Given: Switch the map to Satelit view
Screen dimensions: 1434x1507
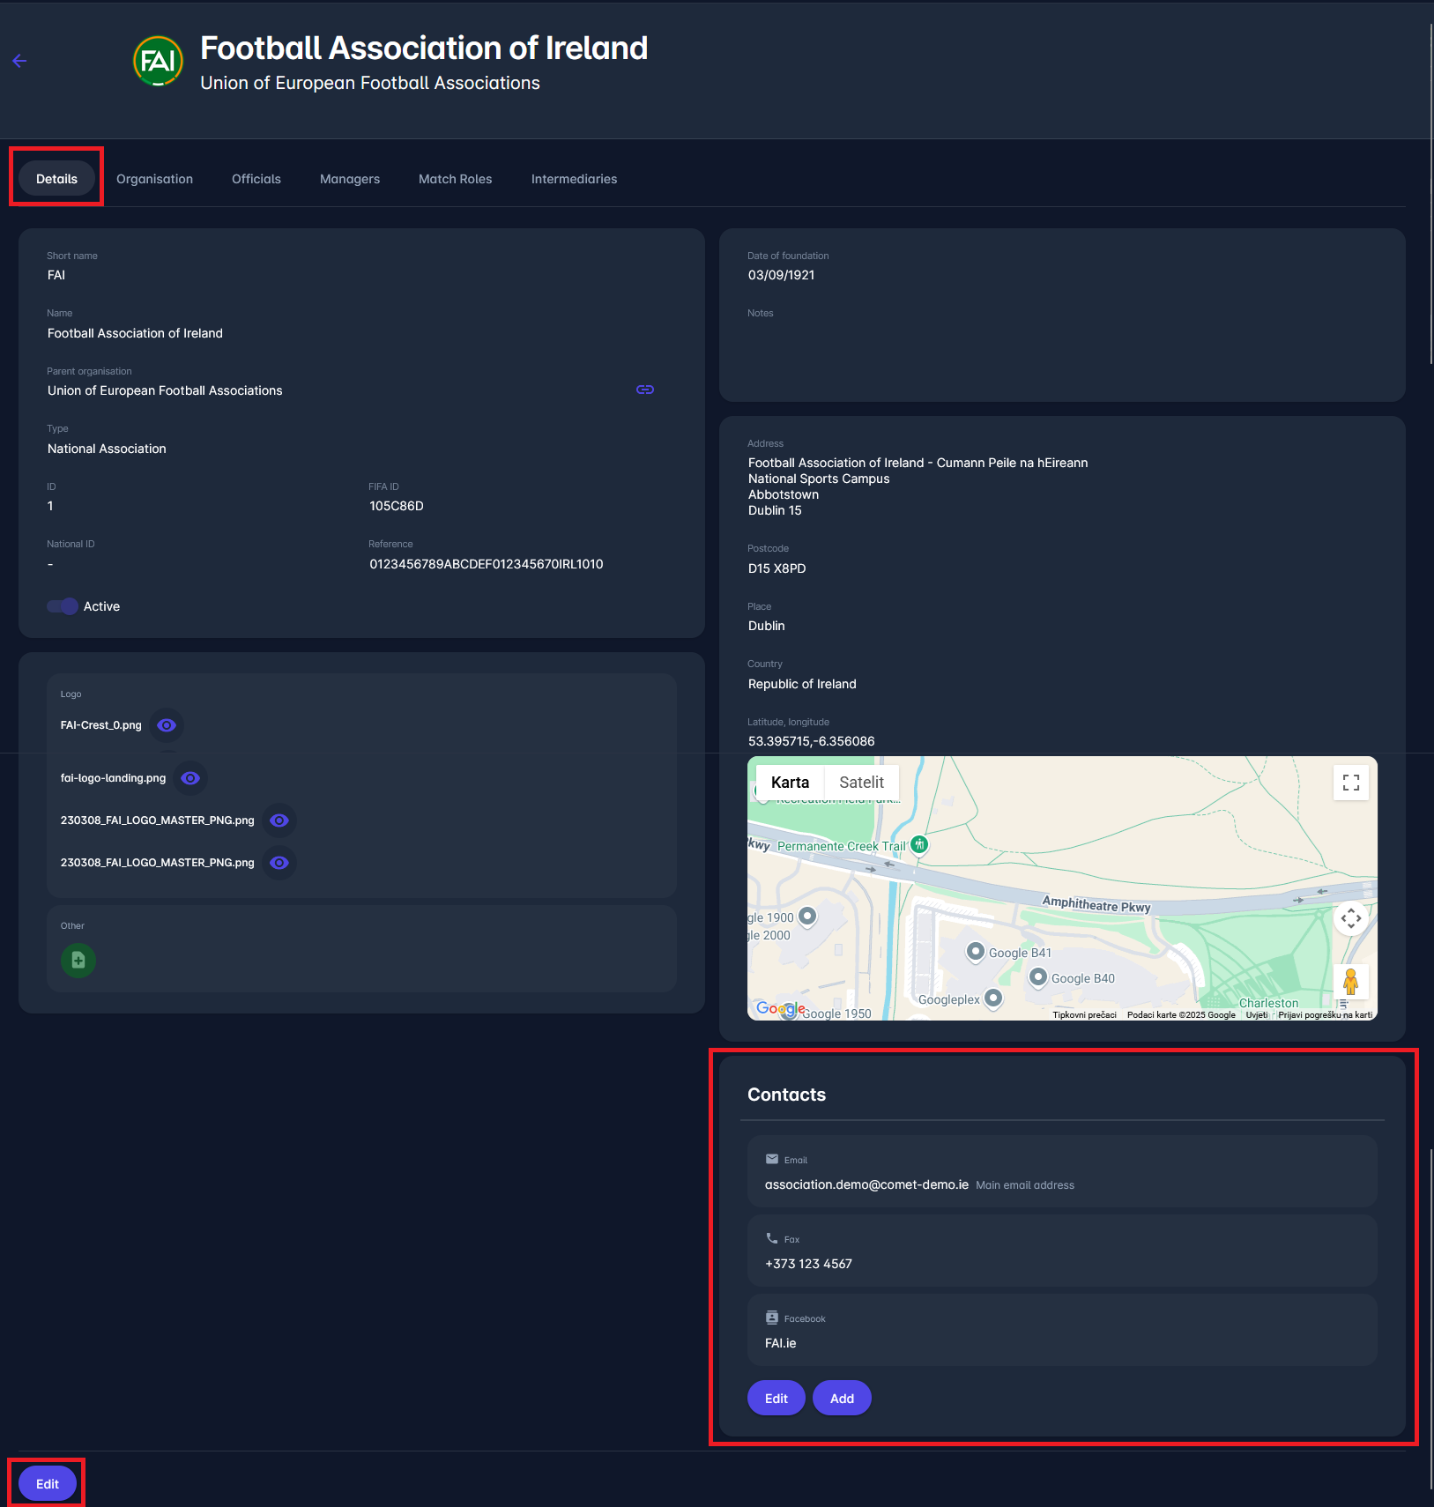Looking at the screenshot, I should [861, 783].
